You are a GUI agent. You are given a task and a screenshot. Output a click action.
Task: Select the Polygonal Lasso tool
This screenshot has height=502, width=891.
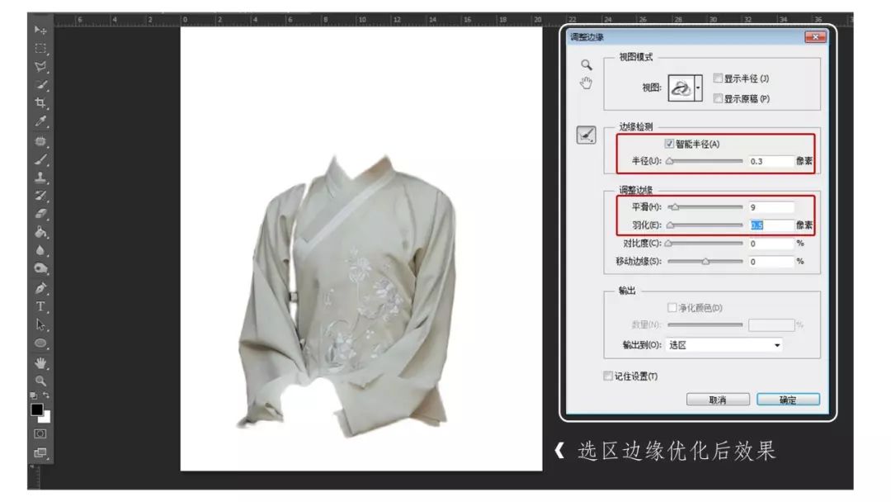[x=40, y=67]
